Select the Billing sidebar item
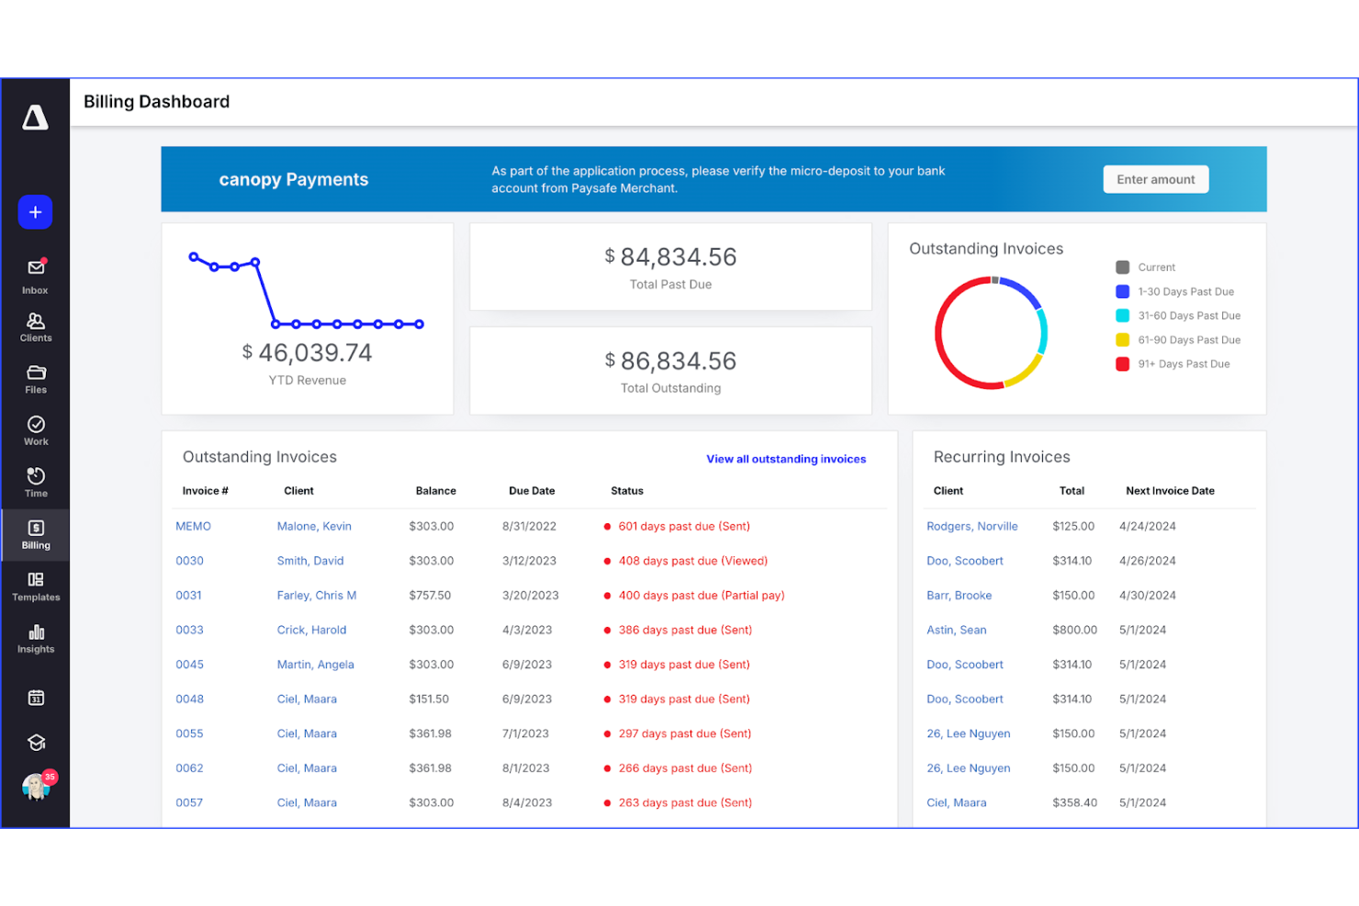 (x=36, y=534)
